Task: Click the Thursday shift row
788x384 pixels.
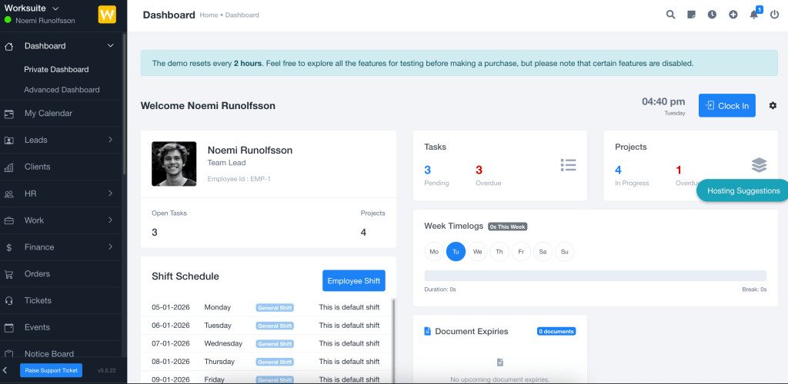Action: click(x=265, y=362)
